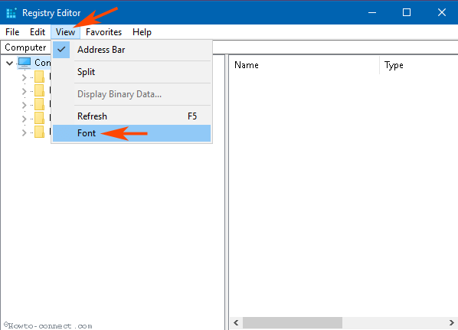The image size is (458, 330).
Task: Open the File menu
Action: (12, 32)
